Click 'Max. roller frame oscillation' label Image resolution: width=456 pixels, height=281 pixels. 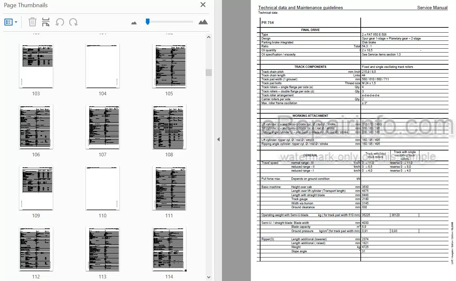pyautogui.click(x=279, y=103)
